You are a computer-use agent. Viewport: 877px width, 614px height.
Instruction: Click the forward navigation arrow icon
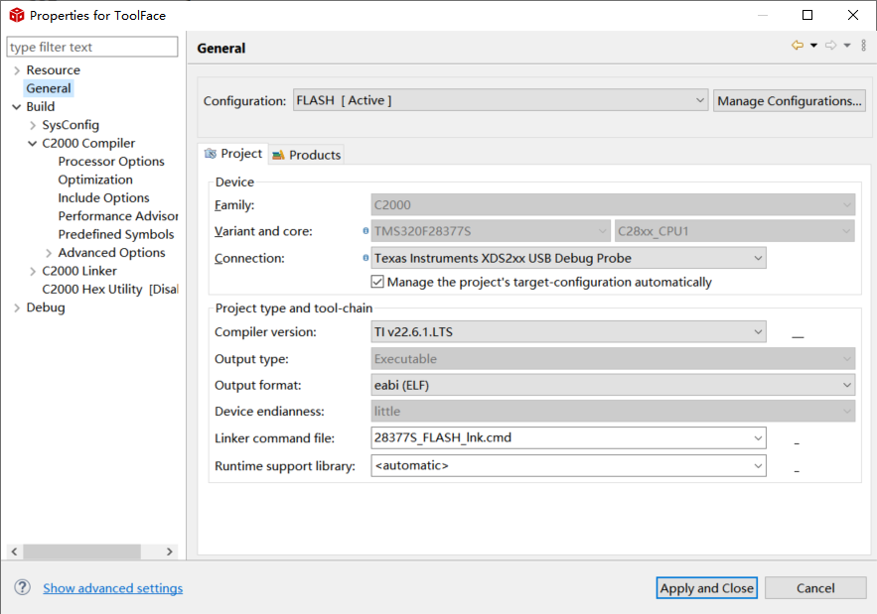(830, 46)
